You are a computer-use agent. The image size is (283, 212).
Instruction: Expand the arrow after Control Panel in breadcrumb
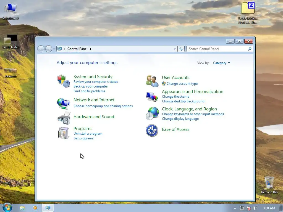90,49
